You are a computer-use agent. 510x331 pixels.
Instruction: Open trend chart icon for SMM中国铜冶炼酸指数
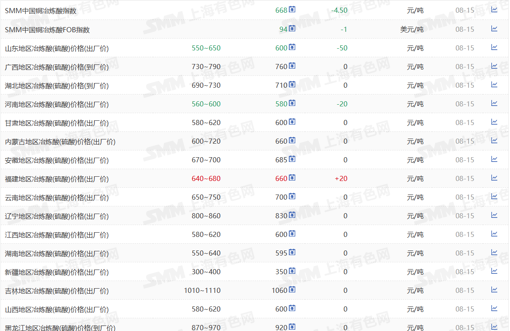[x=494, y=10]
